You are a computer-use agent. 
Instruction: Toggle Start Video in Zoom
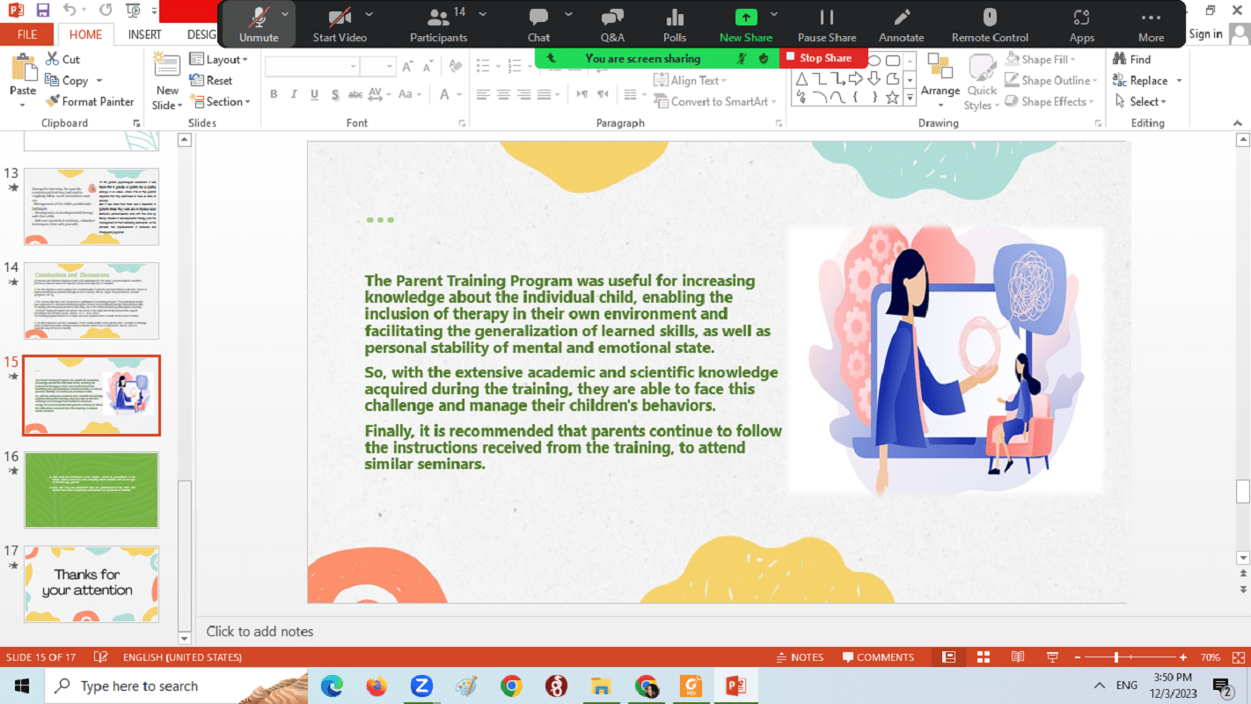339,25
